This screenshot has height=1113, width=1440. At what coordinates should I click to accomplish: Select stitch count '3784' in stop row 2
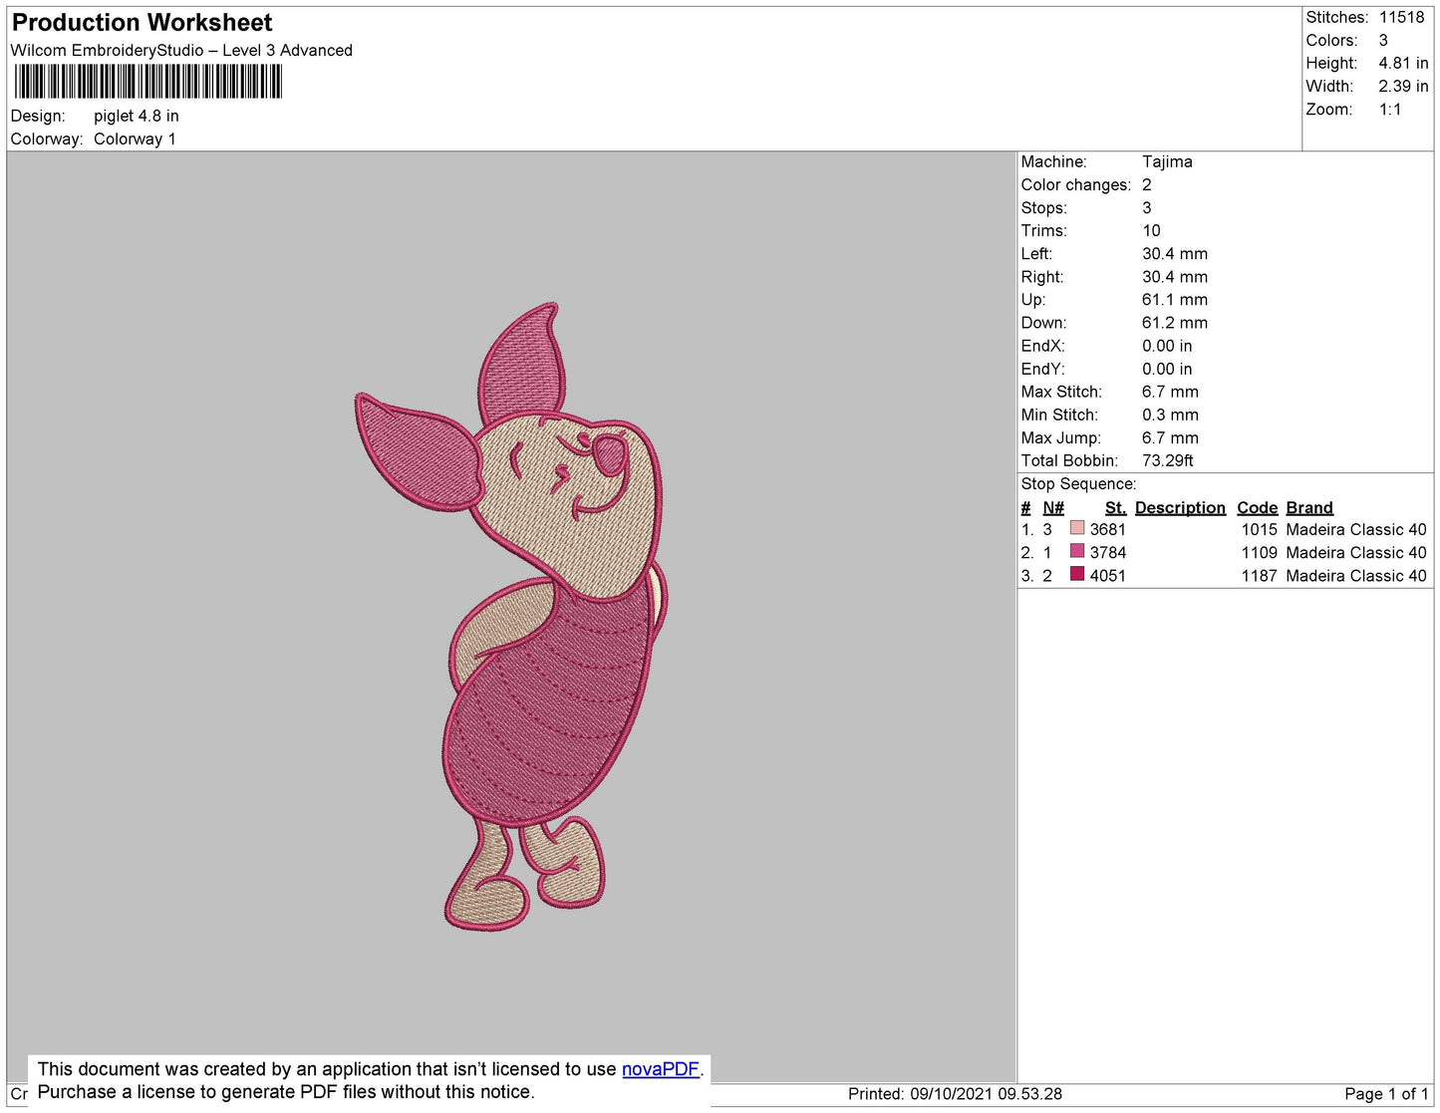(x=1107, y=553)
